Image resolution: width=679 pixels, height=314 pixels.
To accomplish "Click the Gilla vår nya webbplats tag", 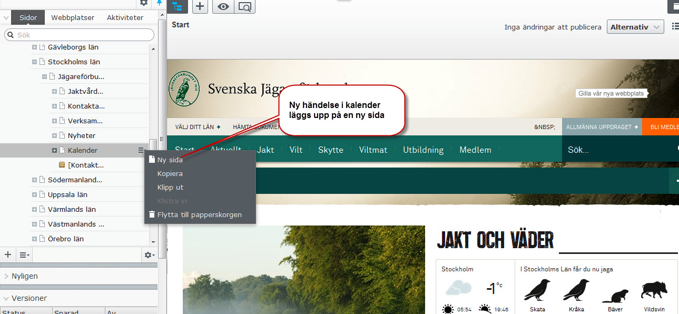I will click(611, 93).
